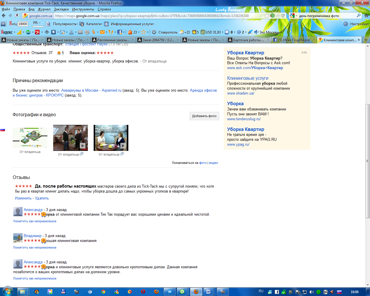Screen dimensions: 370x296
Task: Go back with the browser back arrow
Action: pyautogui.click(x=4, y=16)
